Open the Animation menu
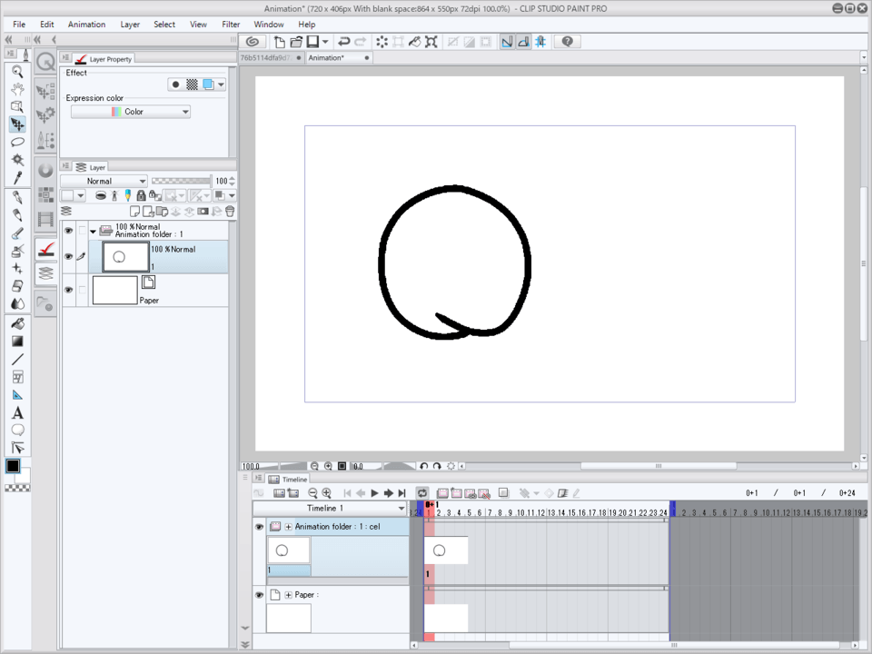This screenshot has width=872, height=654. click(x=86, y=25)
